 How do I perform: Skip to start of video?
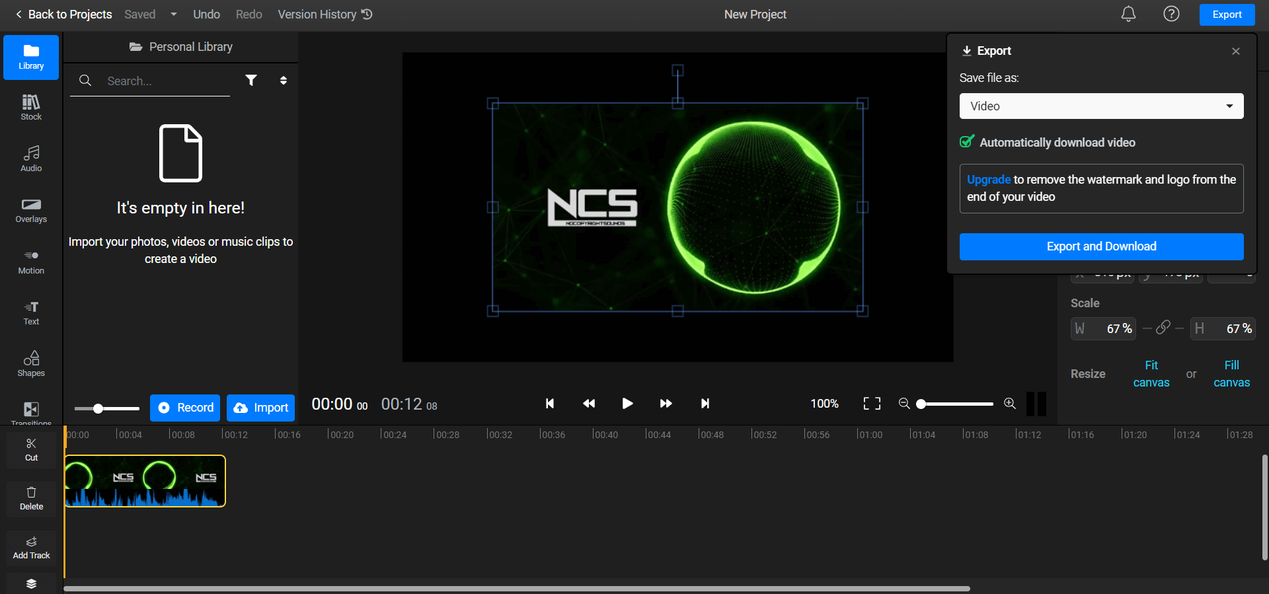click(x=550, y=404)
